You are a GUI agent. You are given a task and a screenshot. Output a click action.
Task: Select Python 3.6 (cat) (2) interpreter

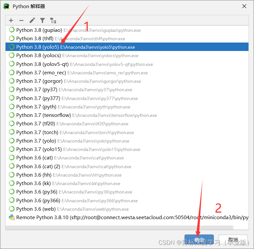tap(127, 166)
